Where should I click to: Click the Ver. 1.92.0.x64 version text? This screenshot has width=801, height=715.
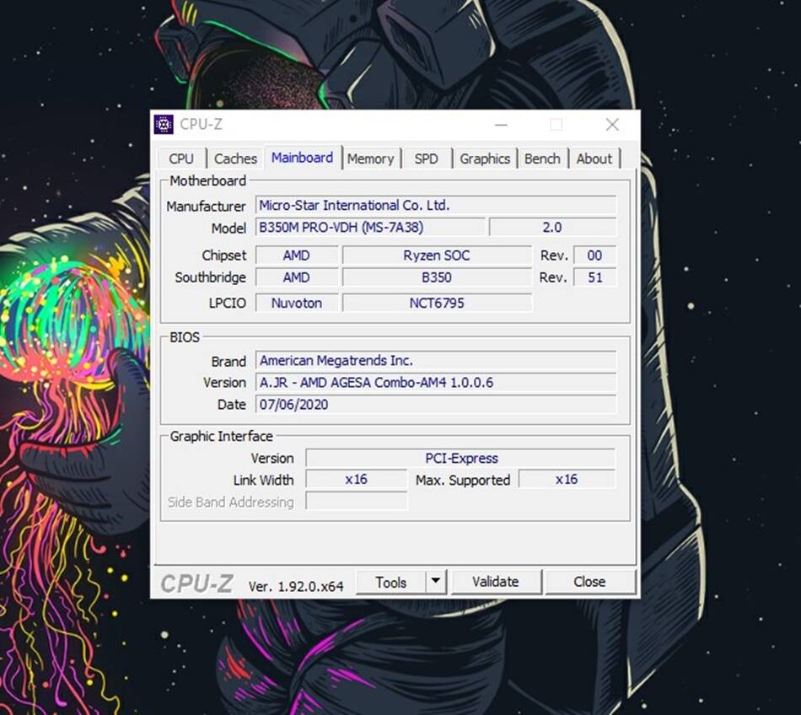click(x=296, y=586)
